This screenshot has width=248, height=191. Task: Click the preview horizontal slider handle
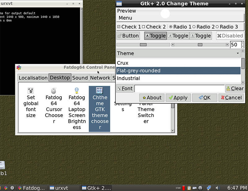143,45
